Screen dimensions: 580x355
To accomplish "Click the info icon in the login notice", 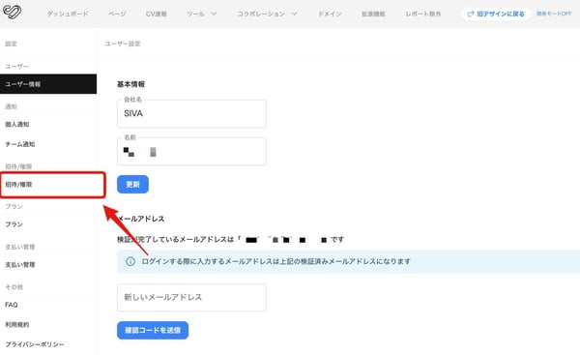I will (x=130, y=261).
